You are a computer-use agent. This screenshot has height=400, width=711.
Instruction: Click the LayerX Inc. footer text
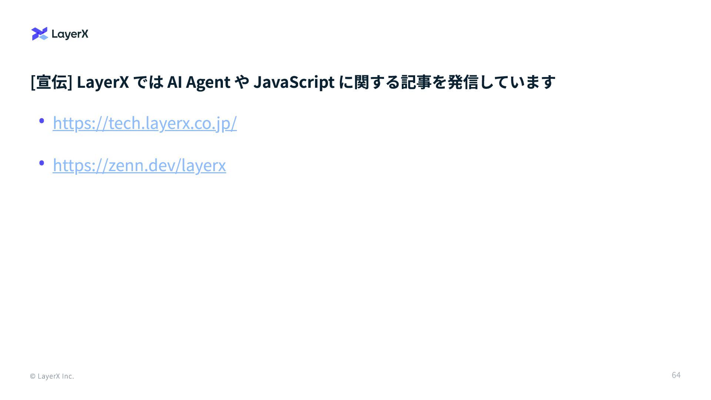tap(56, 376)
